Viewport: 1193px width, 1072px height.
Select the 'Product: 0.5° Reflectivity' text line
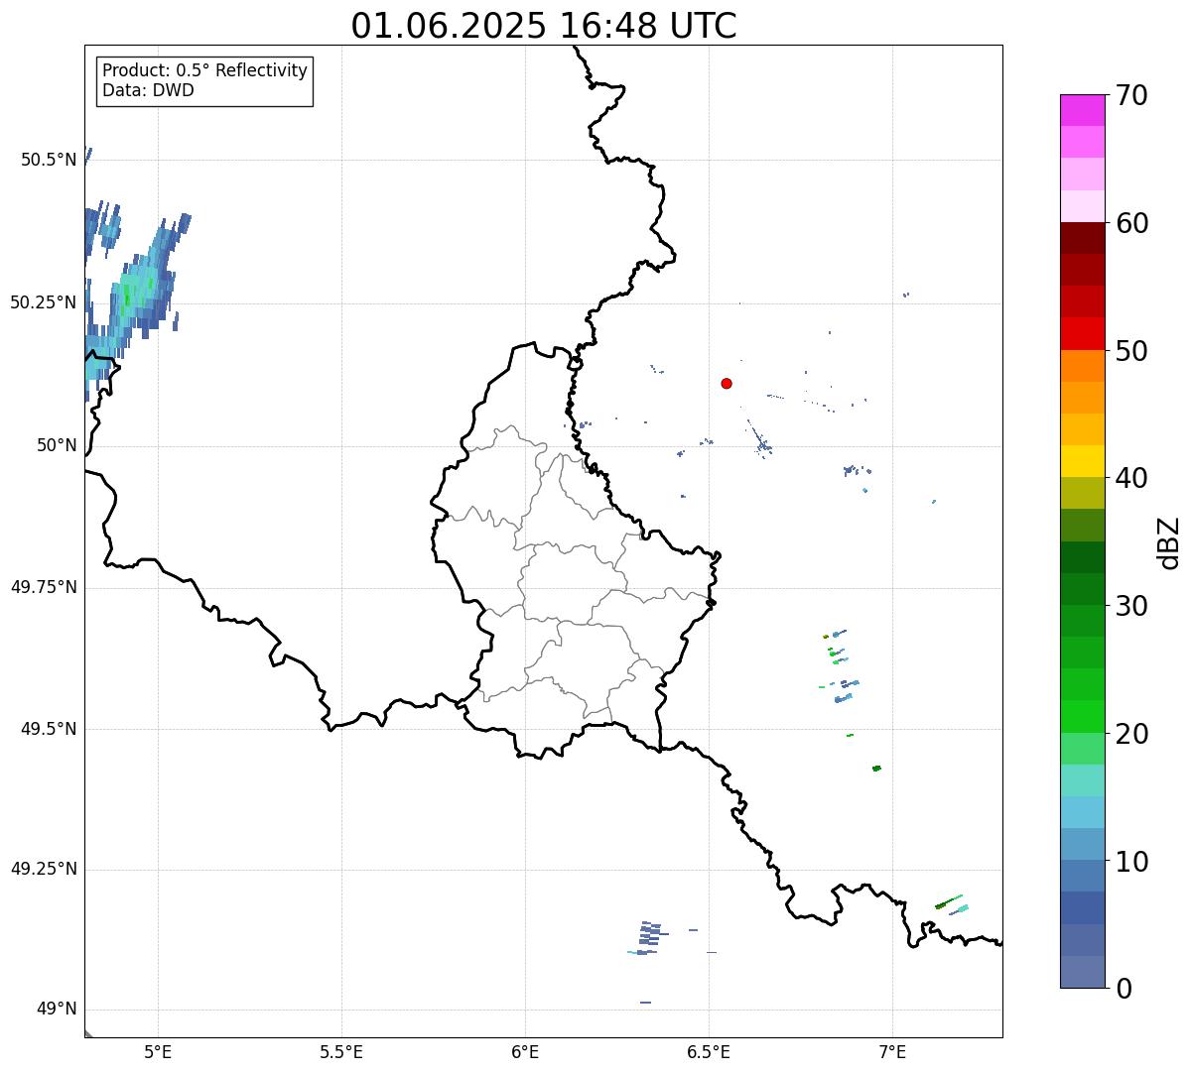pos(204,71)
